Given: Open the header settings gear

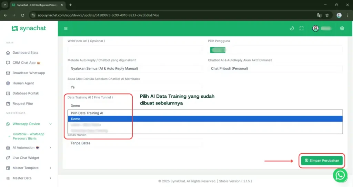Looking at the screenshot, I should tap(342, 28).
